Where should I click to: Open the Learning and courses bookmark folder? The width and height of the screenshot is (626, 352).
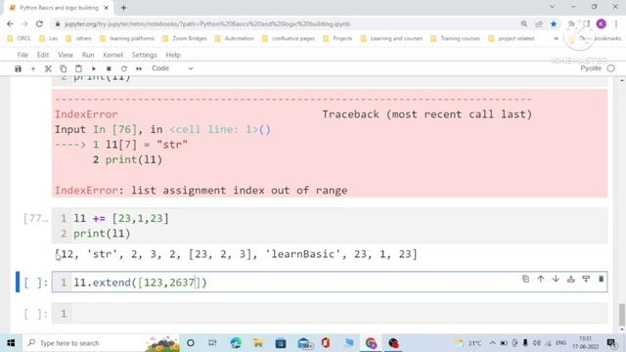coord(391,38)
